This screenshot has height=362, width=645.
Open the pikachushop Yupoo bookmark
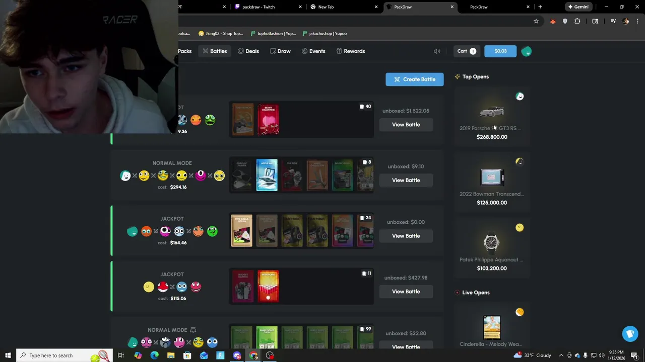[325, 33]
